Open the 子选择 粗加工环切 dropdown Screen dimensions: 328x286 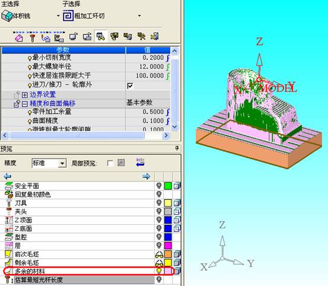click(x=139, y=15)
